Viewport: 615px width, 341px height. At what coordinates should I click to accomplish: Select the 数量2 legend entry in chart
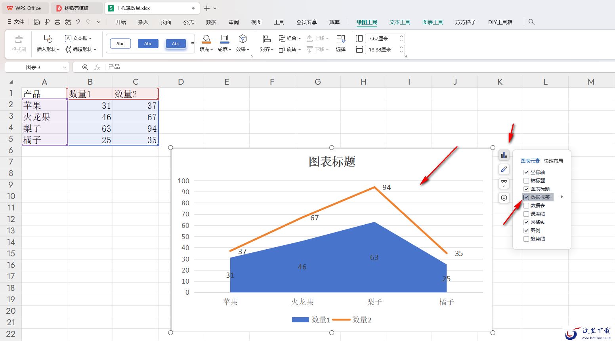(x=352, y=320)
